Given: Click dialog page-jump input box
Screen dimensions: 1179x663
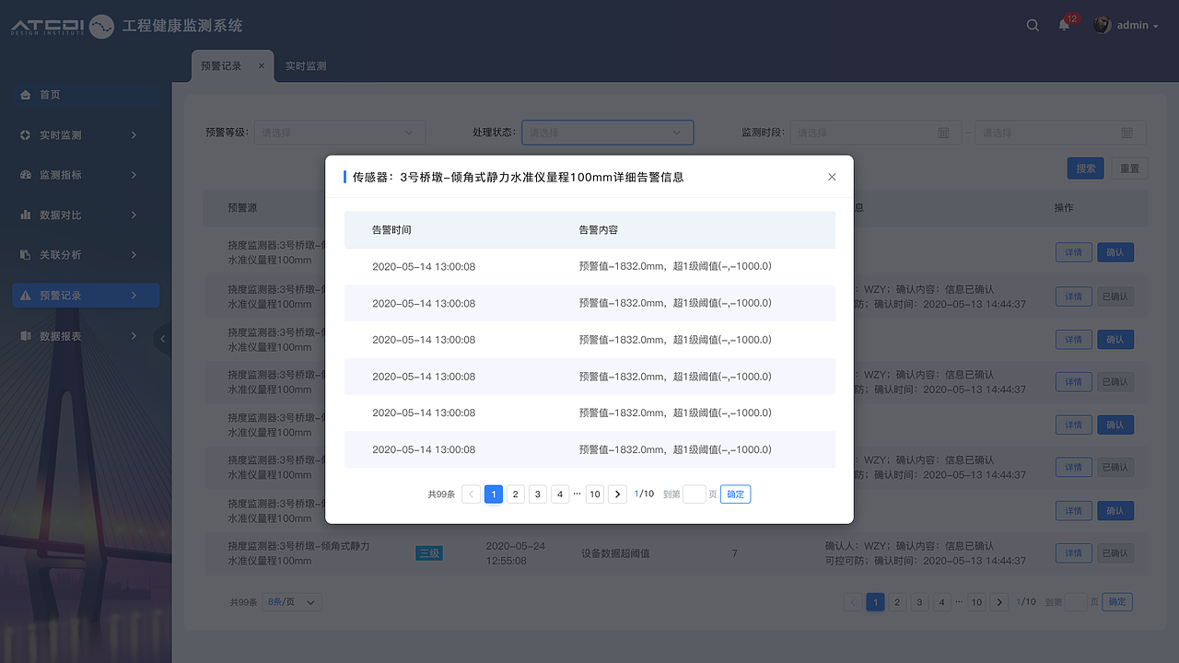Looking at the screenshot, I should tap(695, 494).
